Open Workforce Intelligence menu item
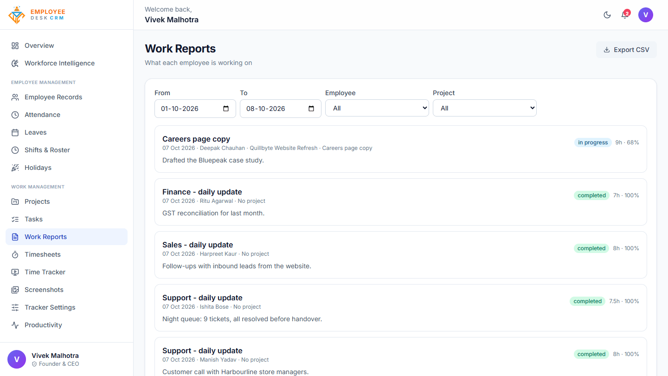This screenshot has width=668, height=376. (x=66, y=63)
